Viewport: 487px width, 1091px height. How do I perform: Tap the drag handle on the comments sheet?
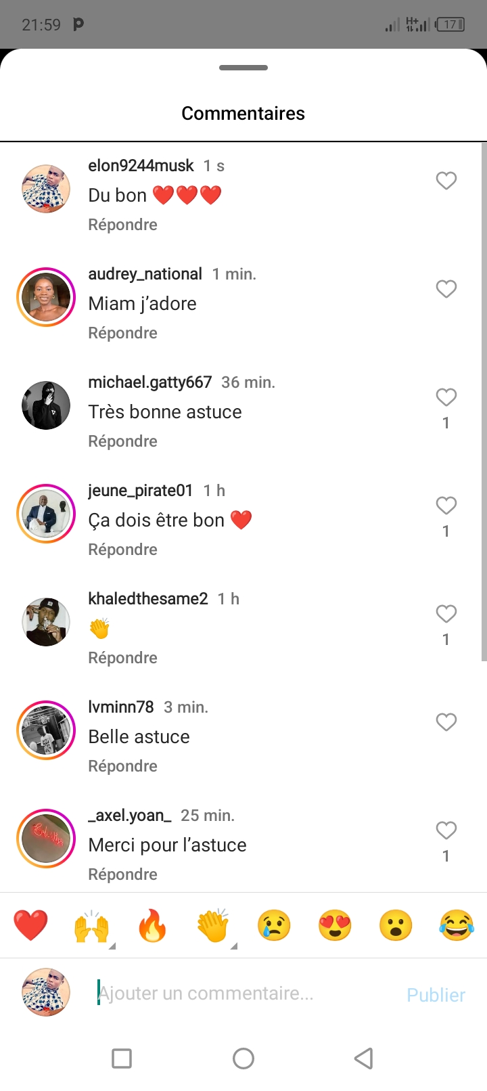click(243, 68)
